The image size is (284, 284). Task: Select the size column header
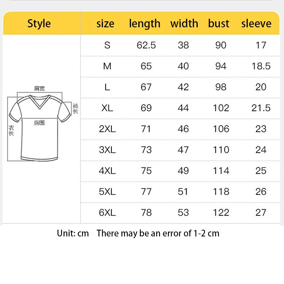pyautogui.click(x=105, y=24)
